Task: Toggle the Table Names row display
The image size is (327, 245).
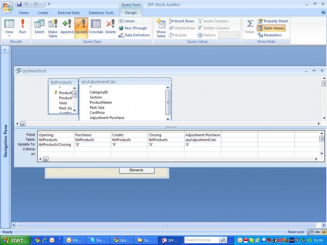Action: (271, 28)
